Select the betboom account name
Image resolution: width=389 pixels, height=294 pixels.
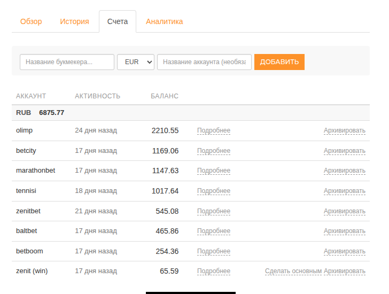[29, 251]
